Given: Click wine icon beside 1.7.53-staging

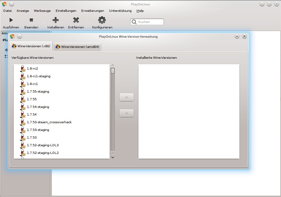Looking at the screenshot, I should (x=23, y=130).
